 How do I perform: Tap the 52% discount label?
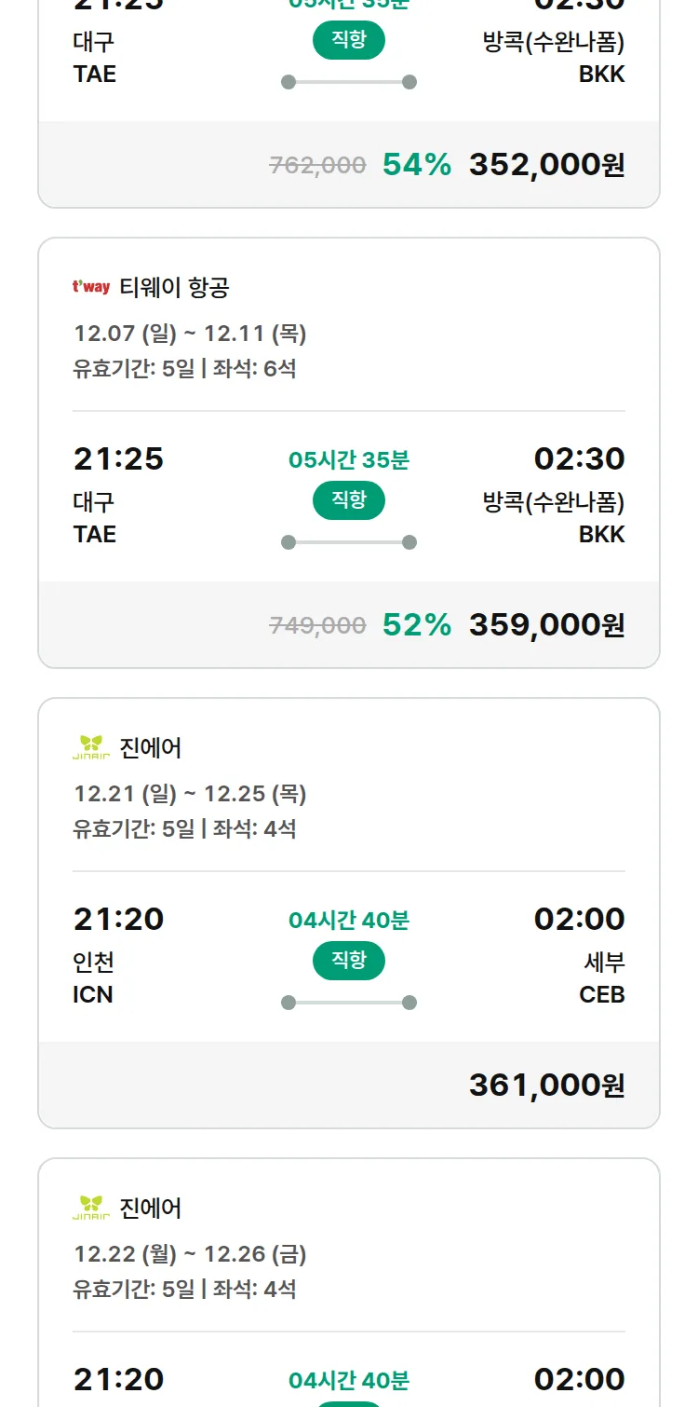coord(417,624)
